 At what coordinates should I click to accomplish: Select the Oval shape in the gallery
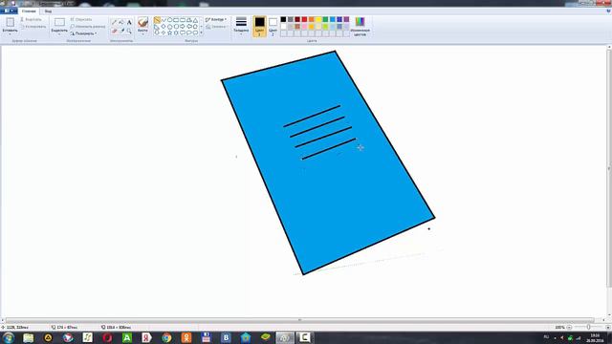[170, 20]
